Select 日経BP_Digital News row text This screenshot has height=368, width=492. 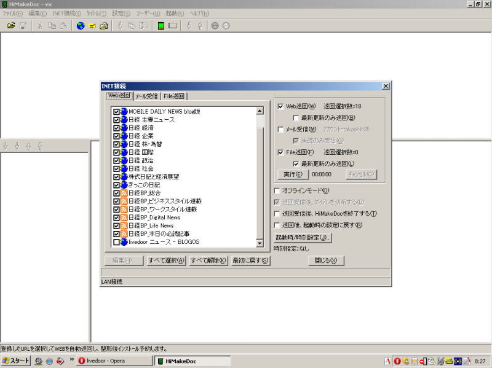[x=154, y=217]
